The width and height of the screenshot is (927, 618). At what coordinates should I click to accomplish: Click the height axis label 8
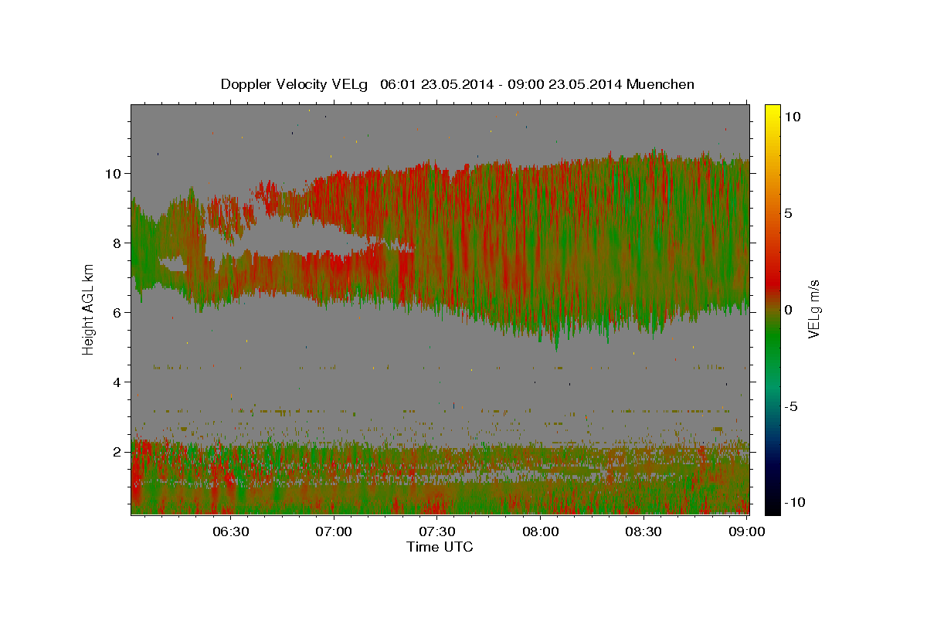pyautogui.click(x=119, y=243)
